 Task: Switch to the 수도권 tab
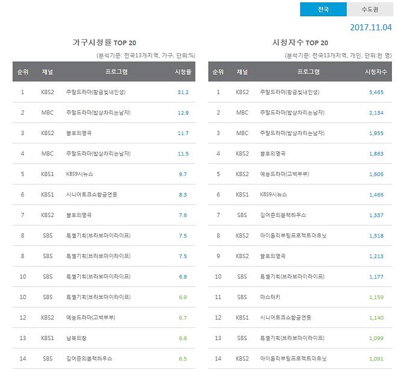[x=370, y=10]
